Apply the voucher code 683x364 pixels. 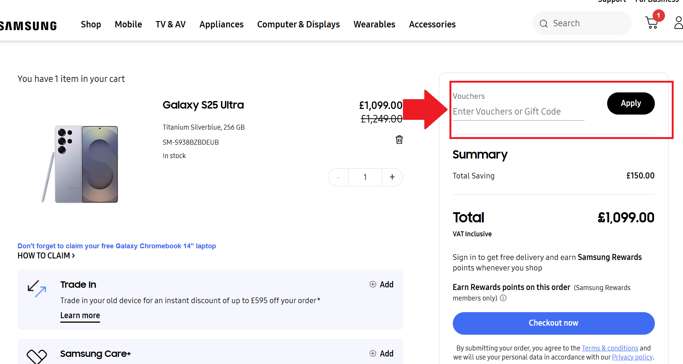[631, 103]
